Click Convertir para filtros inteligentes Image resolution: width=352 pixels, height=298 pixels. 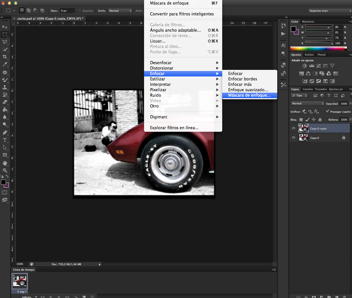pos(183,14)
